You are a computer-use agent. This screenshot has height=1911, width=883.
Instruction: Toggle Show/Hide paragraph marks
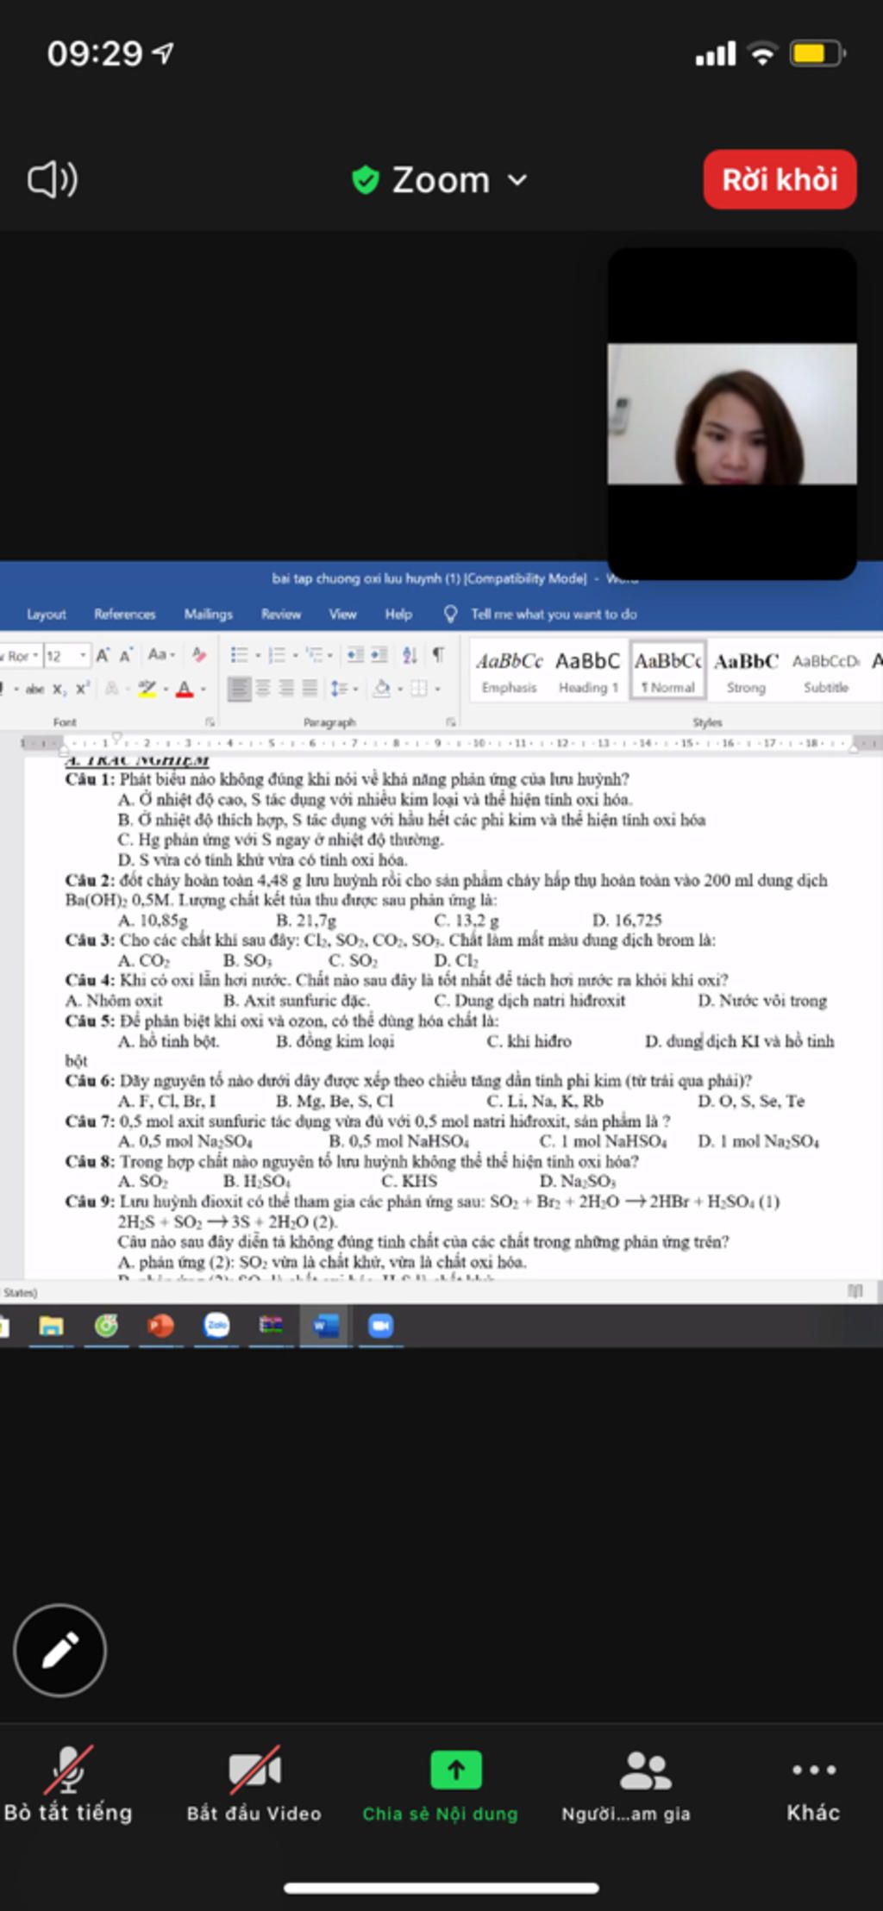coord(438,654)
